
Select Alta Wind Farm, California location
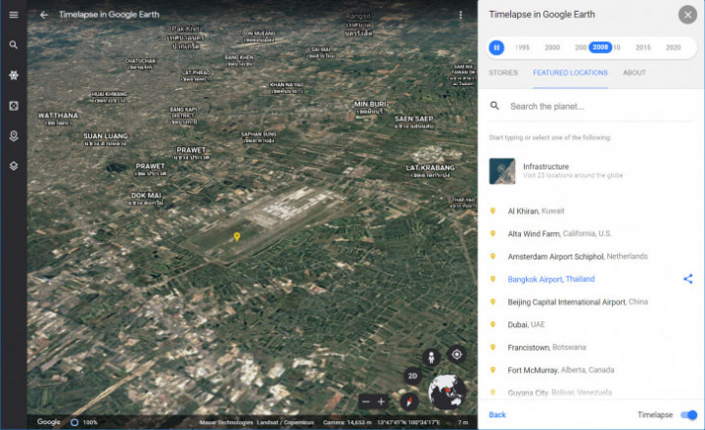click(x=559, y=233)
